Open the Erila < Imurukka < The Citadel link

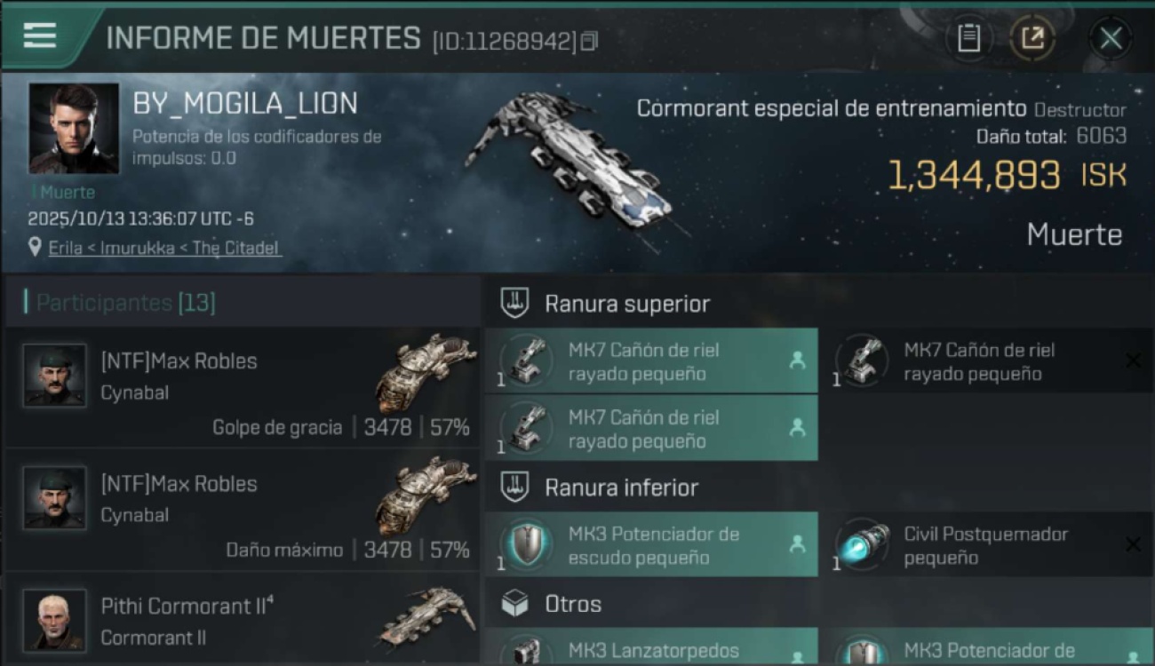(164, 248)
